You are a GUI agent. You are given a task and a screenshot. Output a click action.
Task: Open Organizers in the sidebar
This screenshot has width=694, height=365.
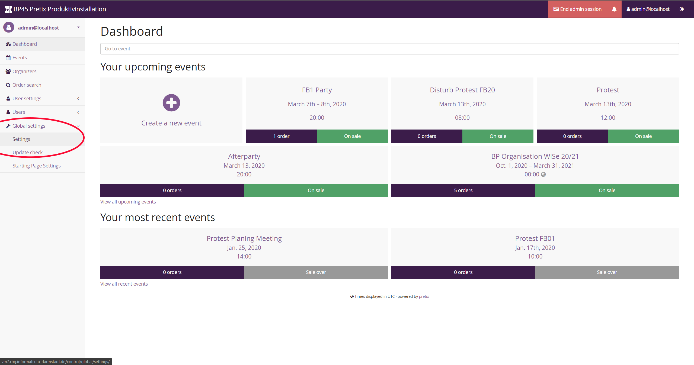coord(24,71)
